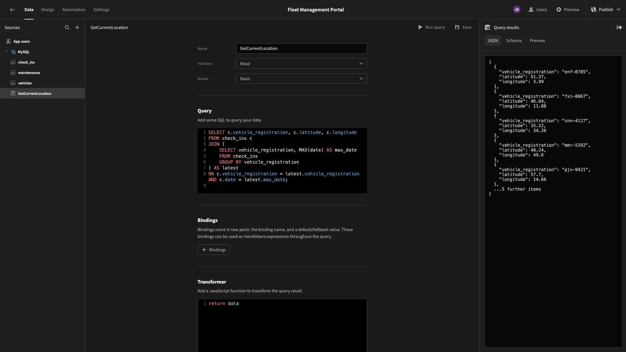Select the vehicles table row
626x352 pixels.
42,83
